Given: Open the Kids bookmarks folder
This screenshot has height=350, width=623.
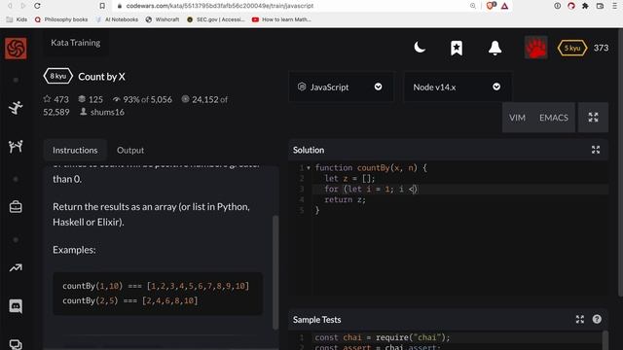Looking at the screenshot, I should (18, 19).
